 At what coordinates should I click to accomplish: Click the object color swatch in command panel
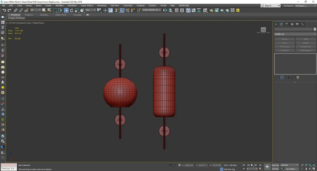(x=315, y=29)
